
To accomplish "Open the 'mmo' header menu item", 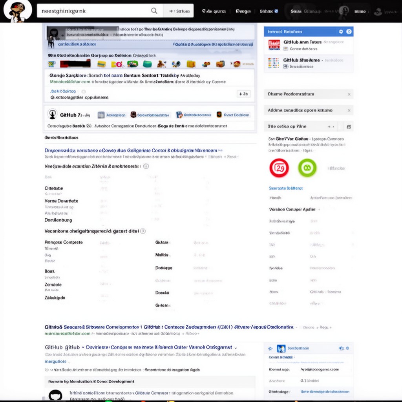I will click(x=360, y=11).
